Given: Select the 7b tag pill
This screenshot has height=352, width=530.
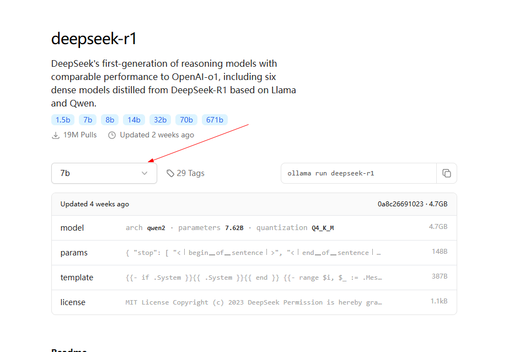Looking at the screenshot, I should pos(88,120).
